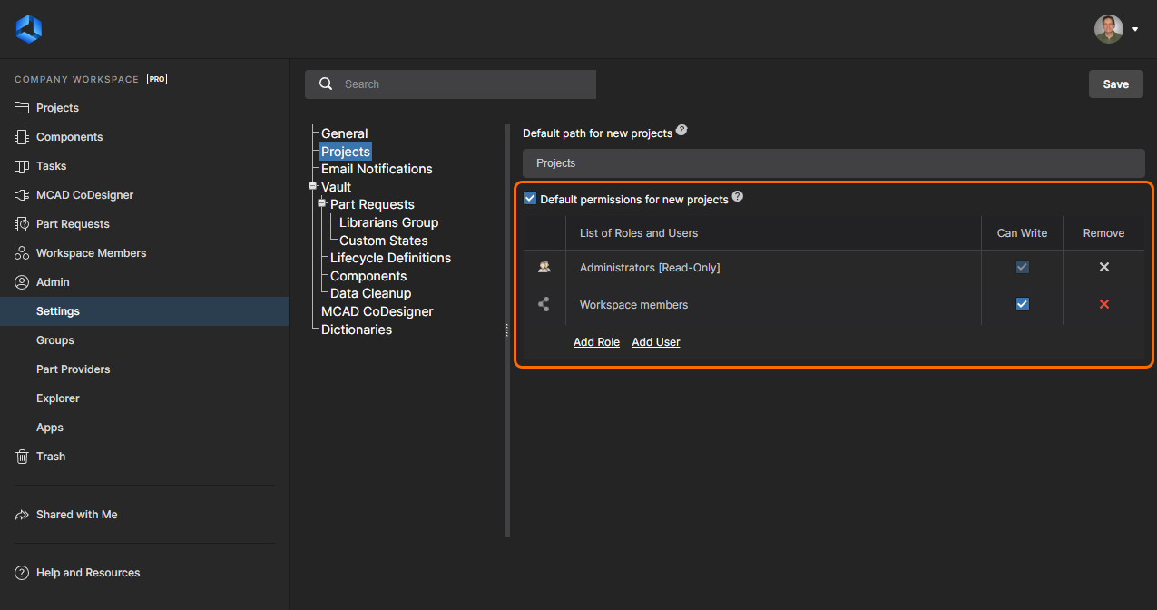Click the Tasks board icon in sidebar
This screenshot has width=1157, height=610.
point(22,166)
